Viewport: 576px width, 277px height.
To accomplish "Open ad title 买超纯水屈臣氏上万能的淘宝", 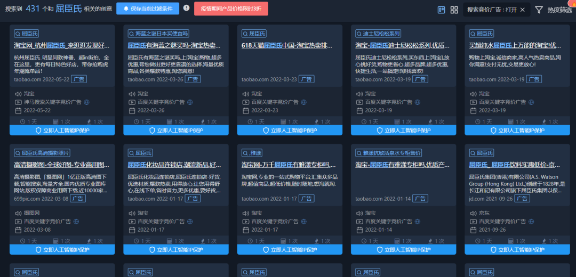I will [x=515, y=46].
